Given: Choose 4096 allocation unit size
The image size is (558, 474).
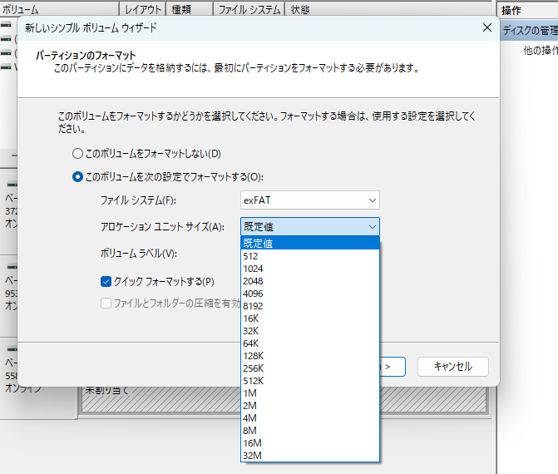Looking at the screenshot, I should [310, 294].
